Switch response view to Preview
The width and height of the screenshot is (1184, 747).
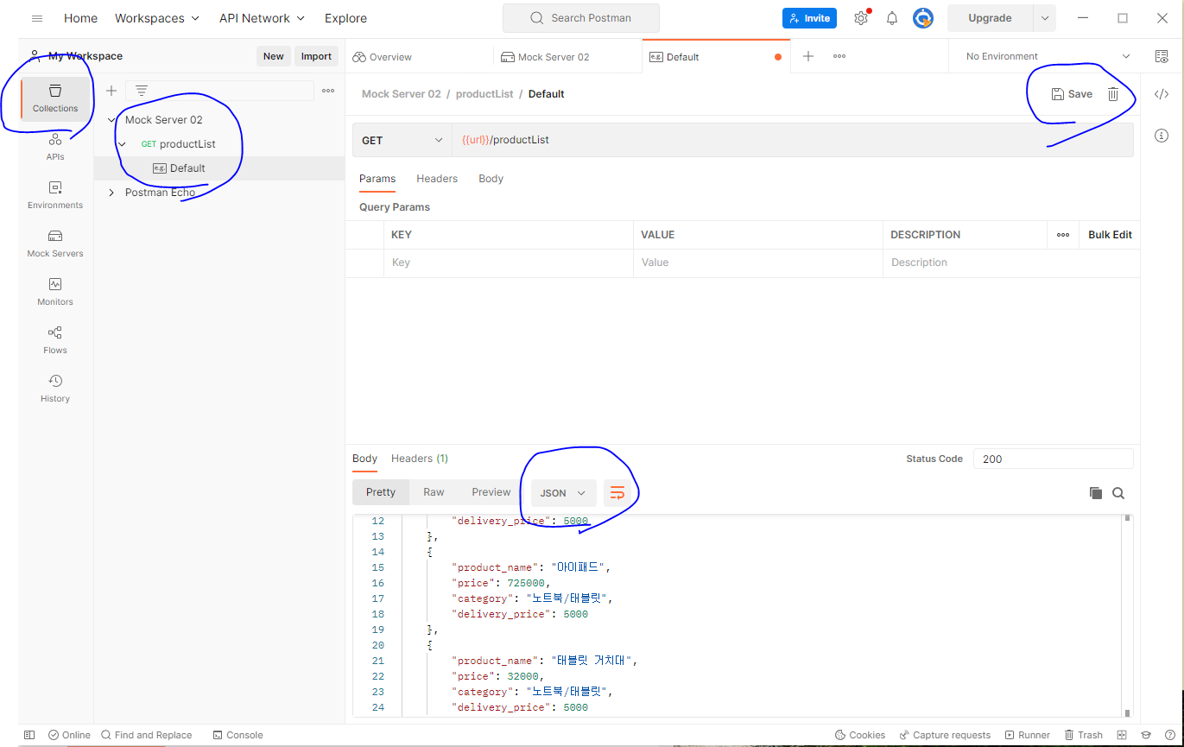point(491,492)
